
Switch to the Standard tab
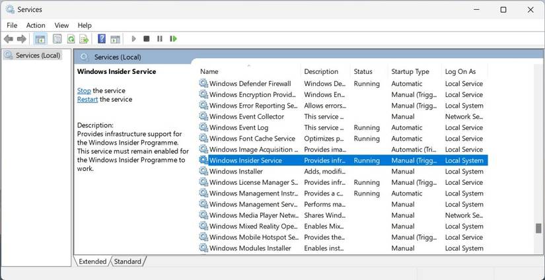click(127, 262)
